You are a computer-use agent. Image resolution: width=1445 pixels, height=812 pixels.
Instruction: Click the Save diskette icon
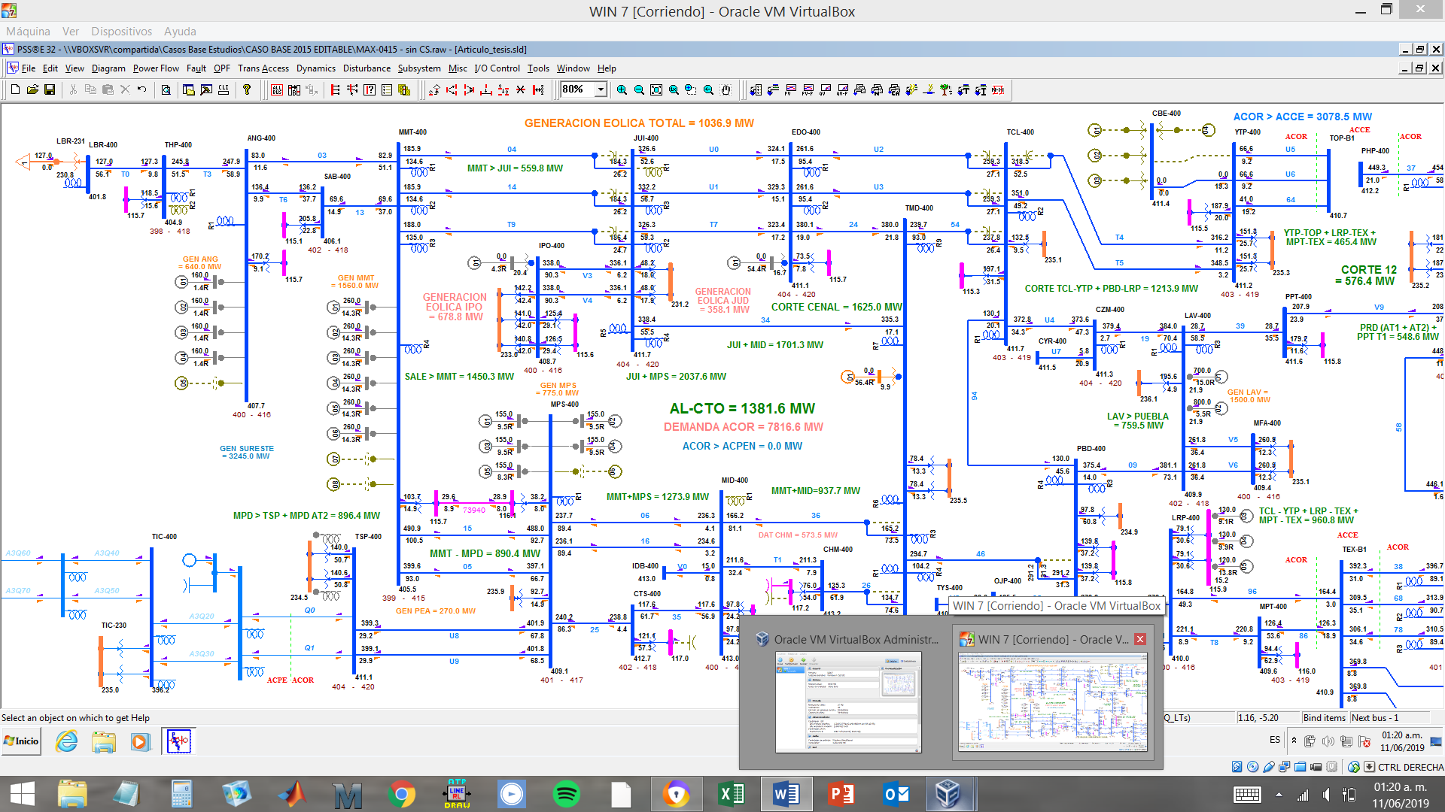pyautogui.click(x=50, y=89)
